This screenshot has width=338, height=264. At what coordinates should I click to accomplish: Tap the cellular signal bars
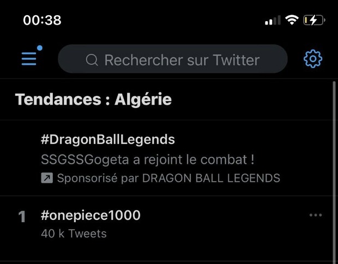pyautogui.click(x=273, y=20)
